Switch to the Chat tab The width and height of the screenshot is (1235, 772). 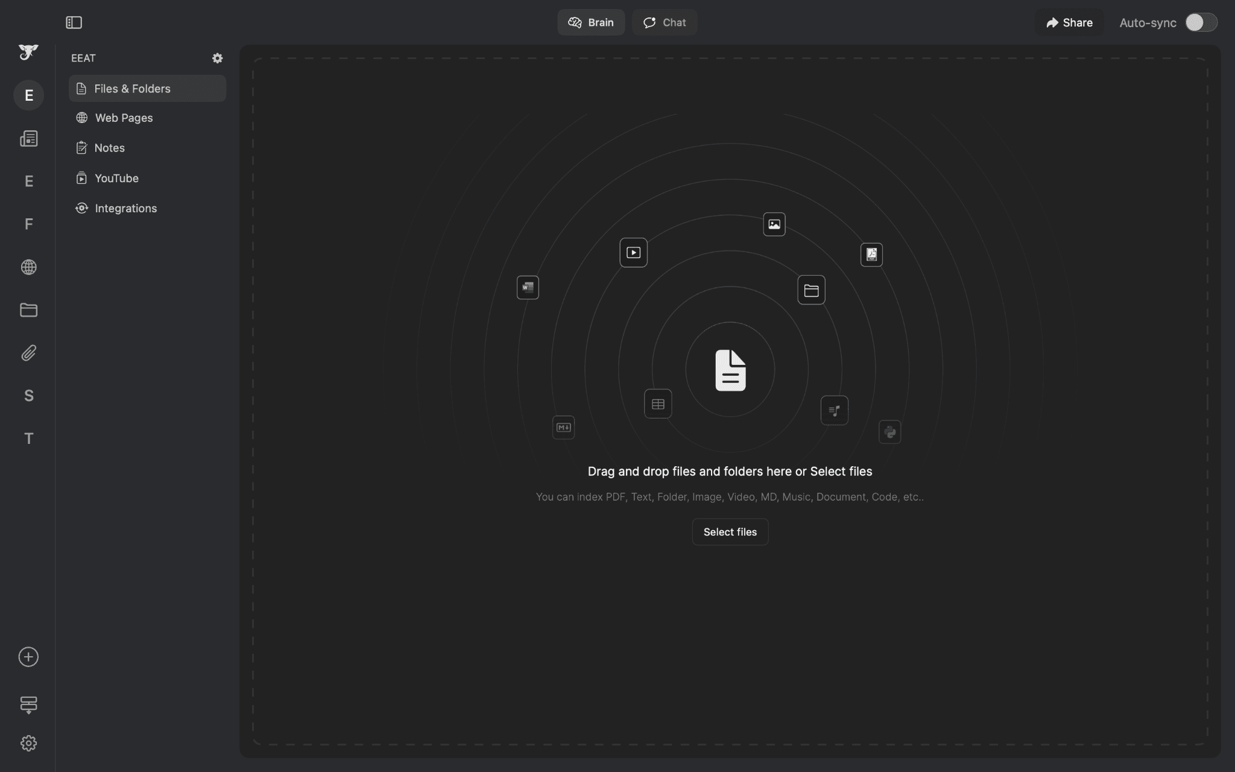pos(665,22)
